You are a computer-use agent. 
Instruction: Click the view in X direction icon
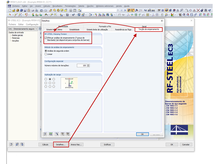click(x=200, y=15)
